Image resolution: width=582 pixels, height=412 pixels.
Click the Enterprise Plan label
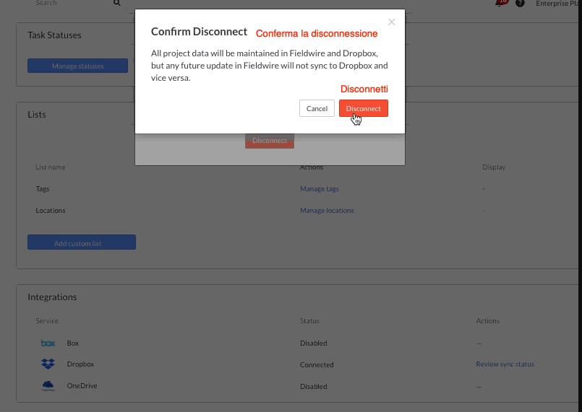[x=557, y=4]
